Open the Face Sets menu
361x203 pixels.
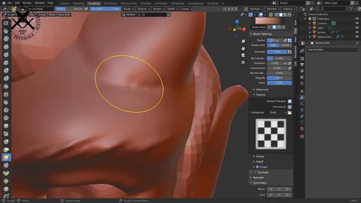[64, 15]
